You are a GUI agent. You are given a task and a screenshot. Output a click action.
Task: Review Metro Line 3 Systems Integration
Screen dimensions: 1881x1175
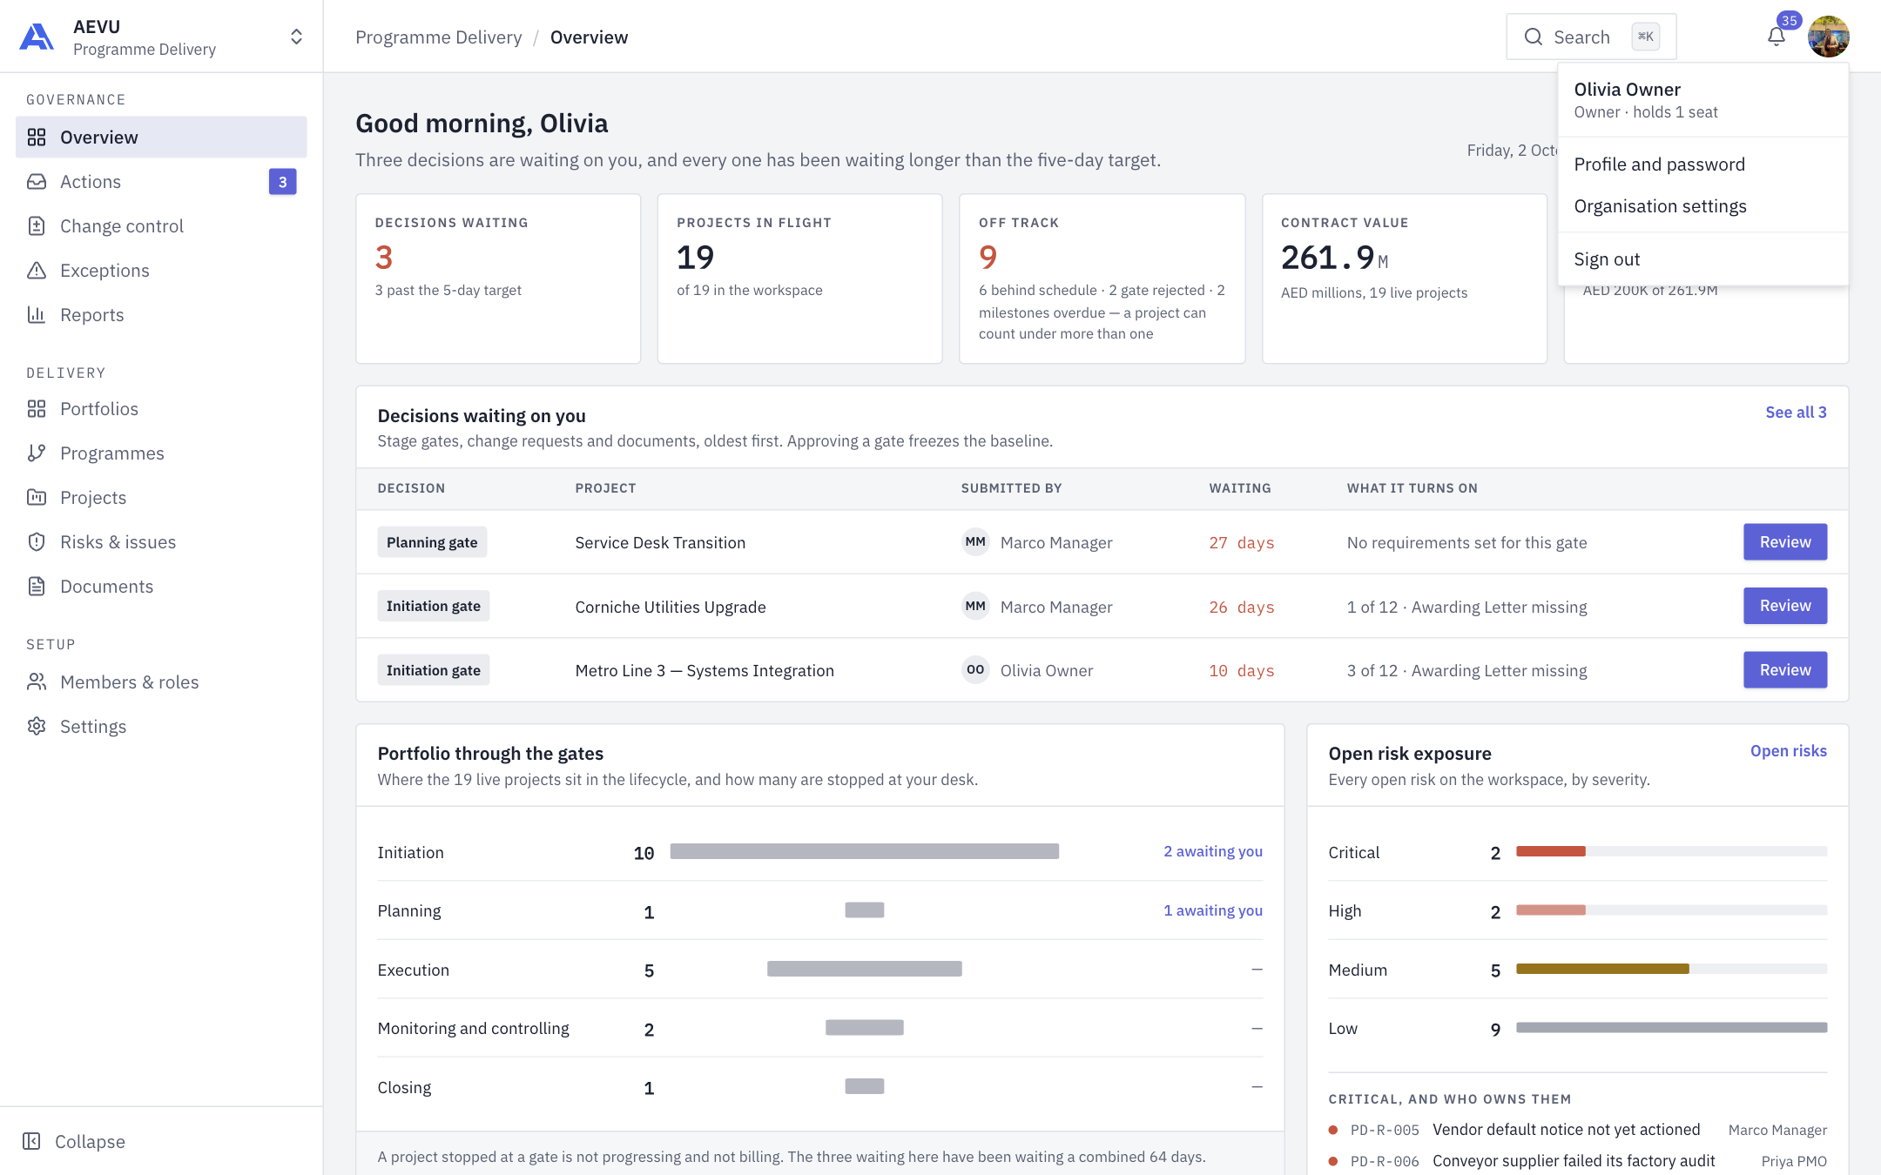tap(1785, 670)
